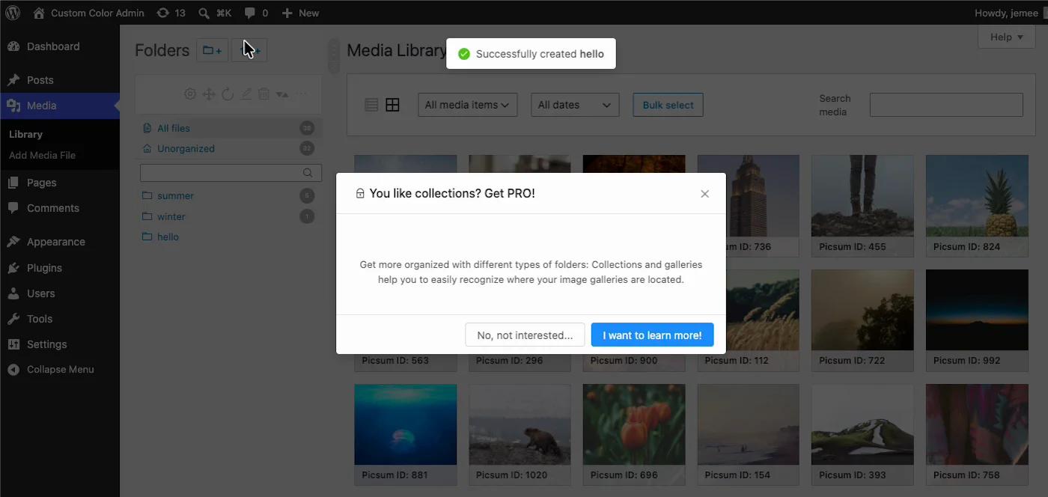Screen dimensions: 1048x497
Task: Open thumbnail Picsum ID: 758
Action: 977,435
